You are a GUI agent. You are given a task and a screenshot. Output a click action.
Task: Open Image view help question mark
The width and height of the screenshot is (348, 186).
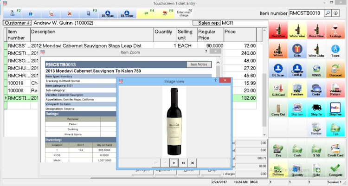click(215, 80)
